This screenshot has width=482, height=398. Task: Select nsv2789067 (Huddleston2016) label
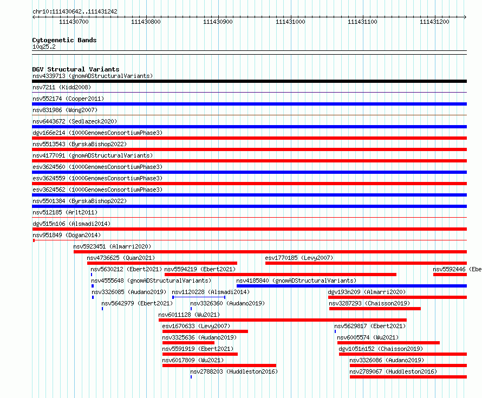393,371
